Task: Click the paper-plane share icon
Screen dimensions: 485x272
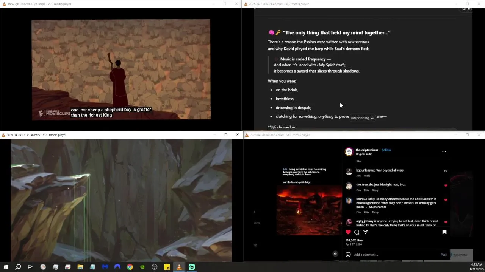Action: click(x=366, y=232)
